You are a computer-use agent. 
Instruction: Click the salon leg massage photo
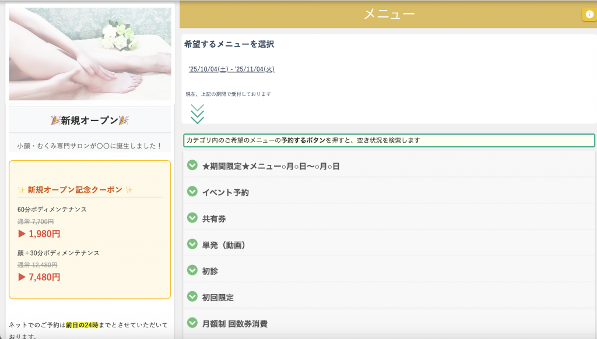pos(90,54)
